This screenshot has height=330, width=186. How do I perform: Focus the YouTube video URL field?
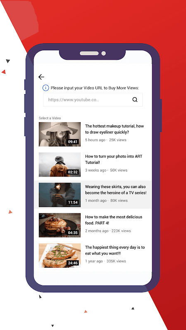tap(93, 99)
